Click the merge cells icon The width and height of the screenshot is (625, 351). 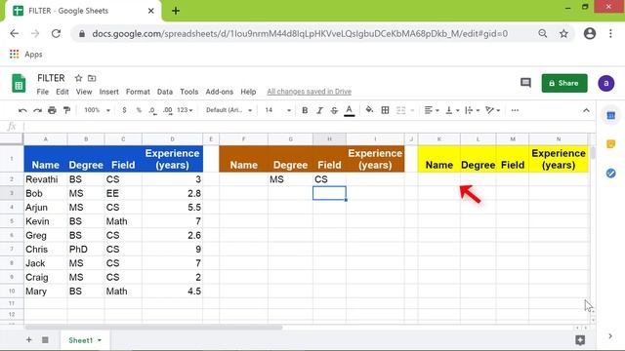(400, 110)
